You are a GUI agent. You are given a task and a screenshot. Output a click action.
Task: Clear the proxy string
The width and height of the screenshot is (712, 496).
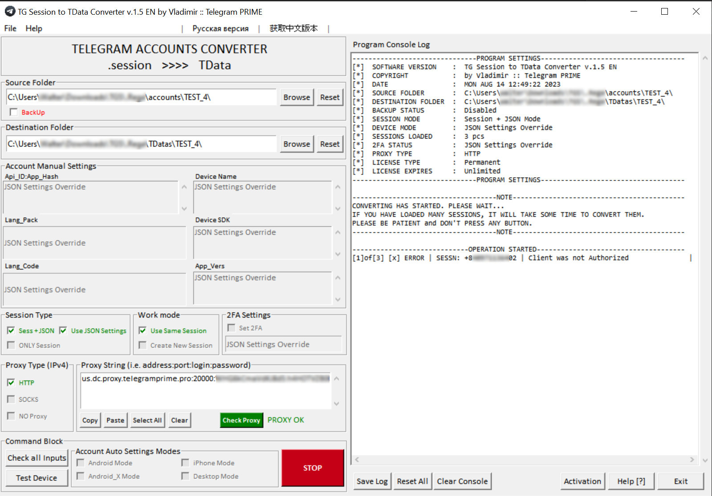click(x=179, y=420)
